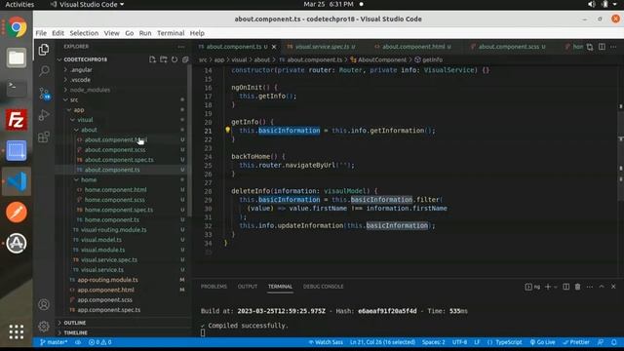This screenshot has width=624, height=351.
Task: Close the terminal panel
Action: coord(613,287)
